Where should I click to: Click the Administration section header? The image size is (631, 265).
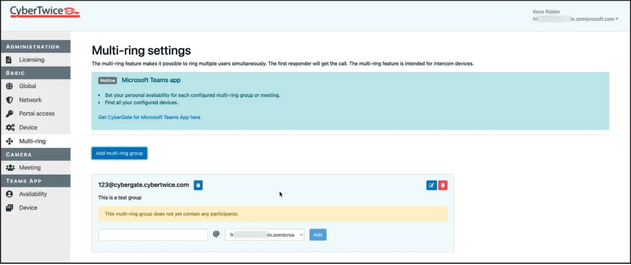pyautogui.click(x=35, y=46)
